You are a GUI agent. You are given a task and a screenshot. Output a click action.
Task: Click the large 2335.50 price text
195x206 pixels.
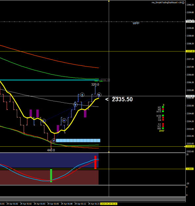pyautogui.click(x=122, y=99)
